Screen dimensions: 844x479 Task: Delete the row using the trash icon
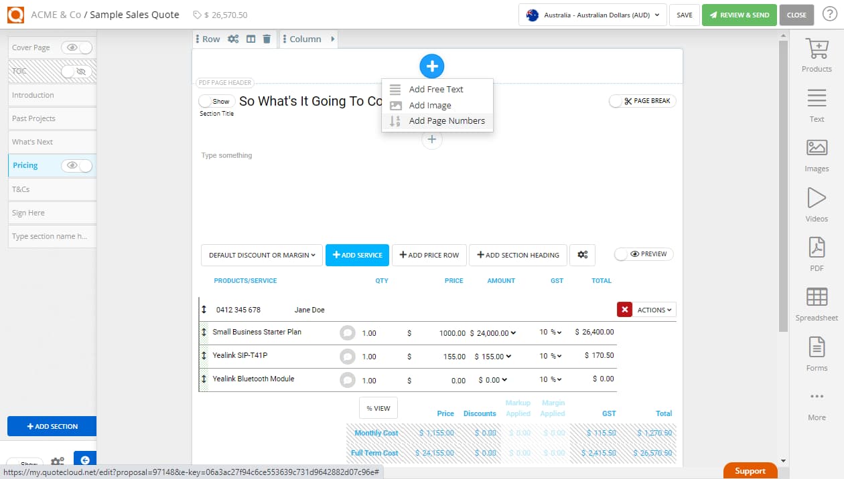click(267, 39)
